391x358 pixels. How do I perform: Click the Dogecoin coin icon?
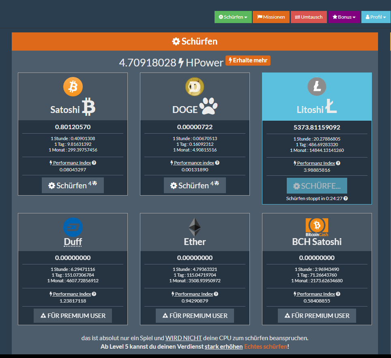pyautogui.click(x=195, y=87)
